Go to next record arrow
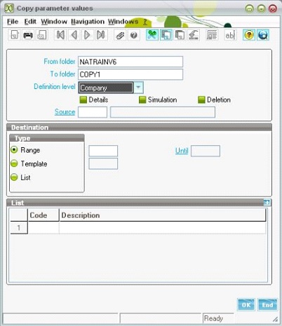Screen dimensions: 282x326 pos(88,35)
